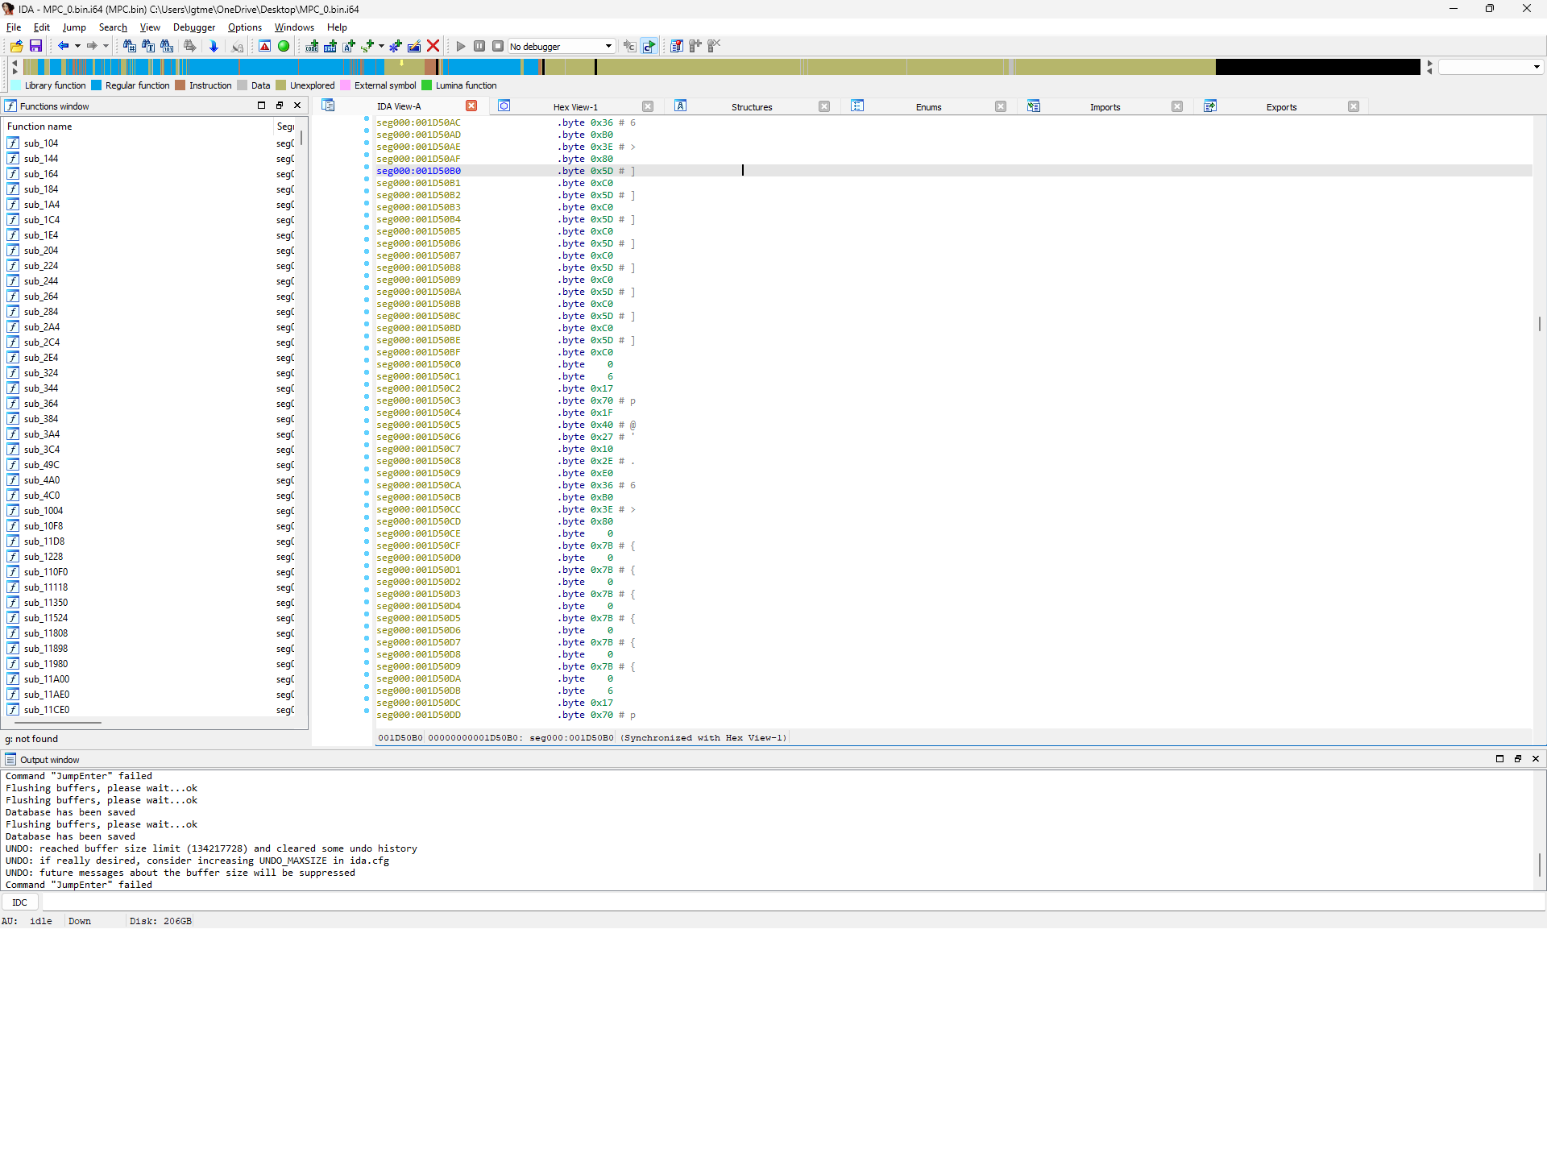
Task: Pause process with the pause button
Action: [x=479, y=46]
